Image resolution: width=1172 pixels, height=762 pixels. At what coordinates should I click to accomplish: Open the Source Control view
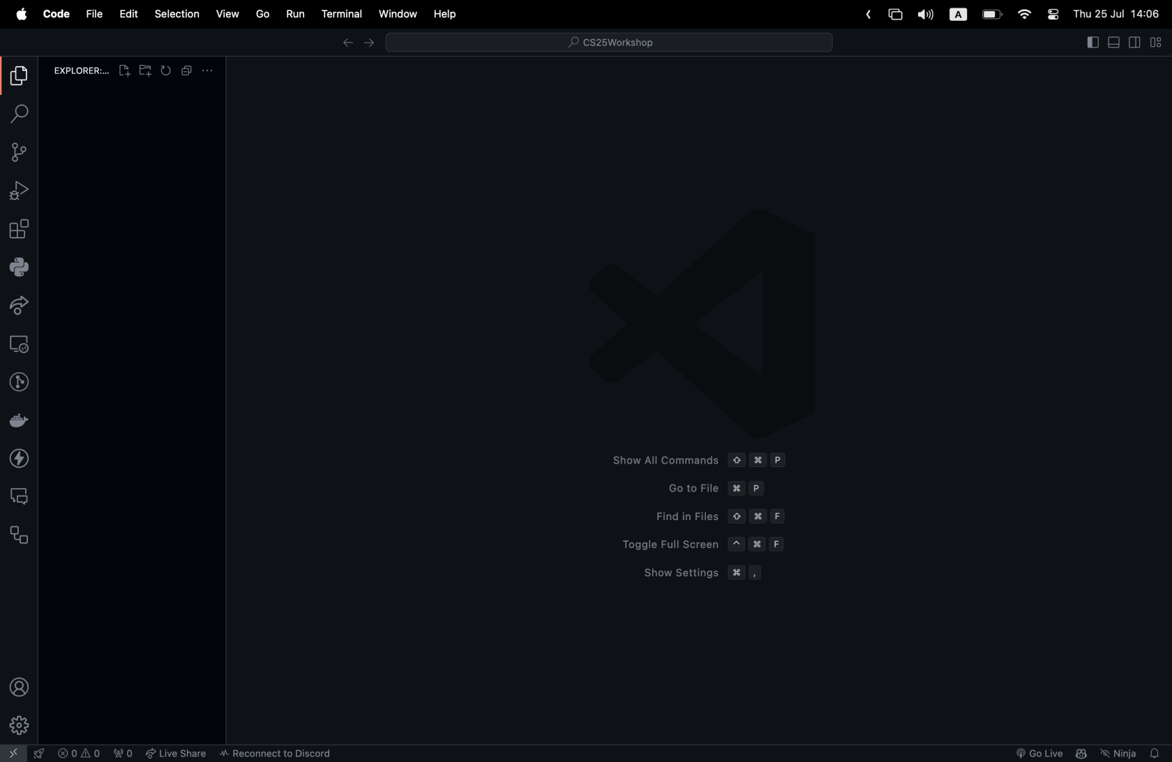19,152
